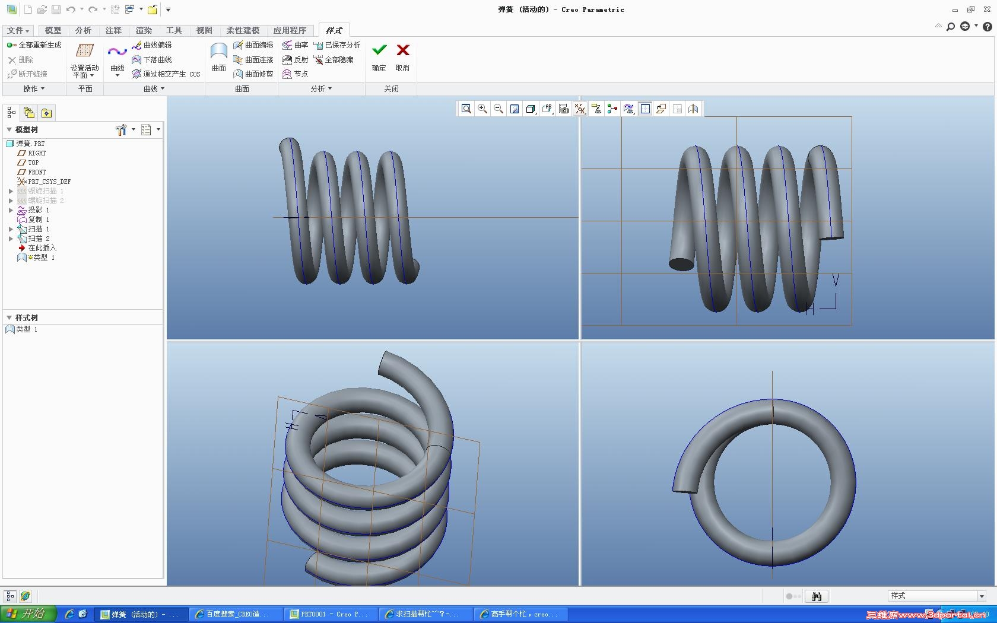The image size is (997, 623).
Task: Open Favorites folder tab in navigator
Action: (x=46, y=113)
